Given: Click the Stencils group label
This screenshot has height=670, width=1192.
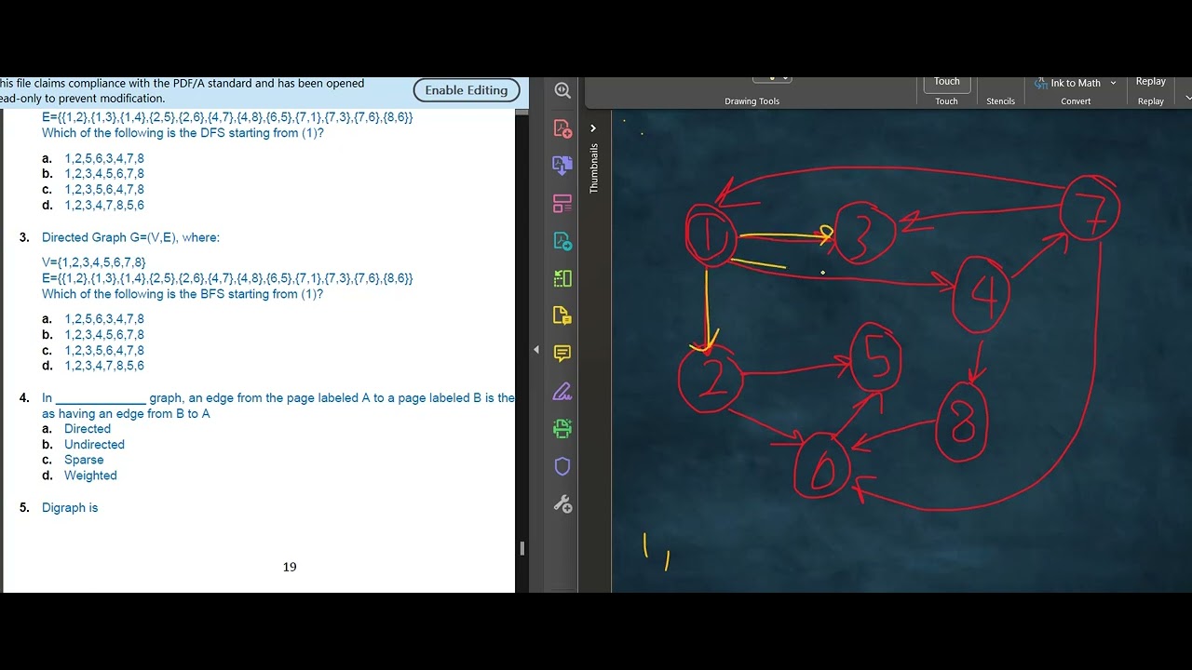Looking at the screenshot, I should point(1001,101).
